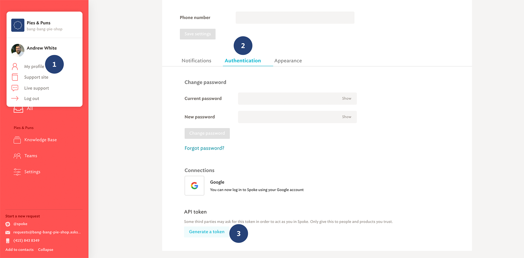This screenshot has width=524, height=258.
Task: Click the Save settings button
Action: click(x=198, y=34)
